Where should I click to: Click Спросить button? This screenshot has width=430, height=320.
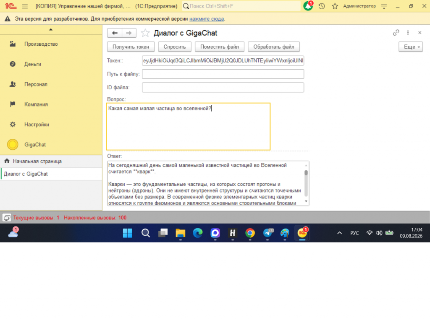[175, 47]
